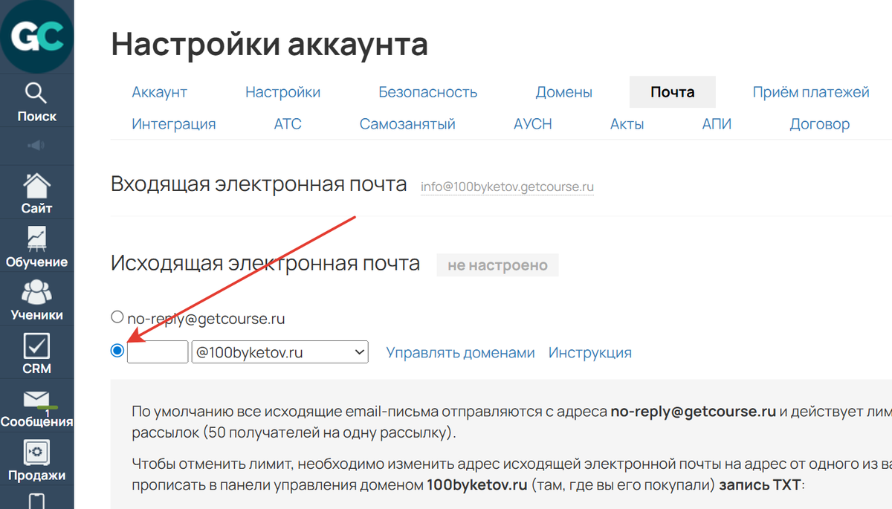Click the info@100byketov.getcourse.ru email link
The image size is (892, 509).
pos(507,187)
